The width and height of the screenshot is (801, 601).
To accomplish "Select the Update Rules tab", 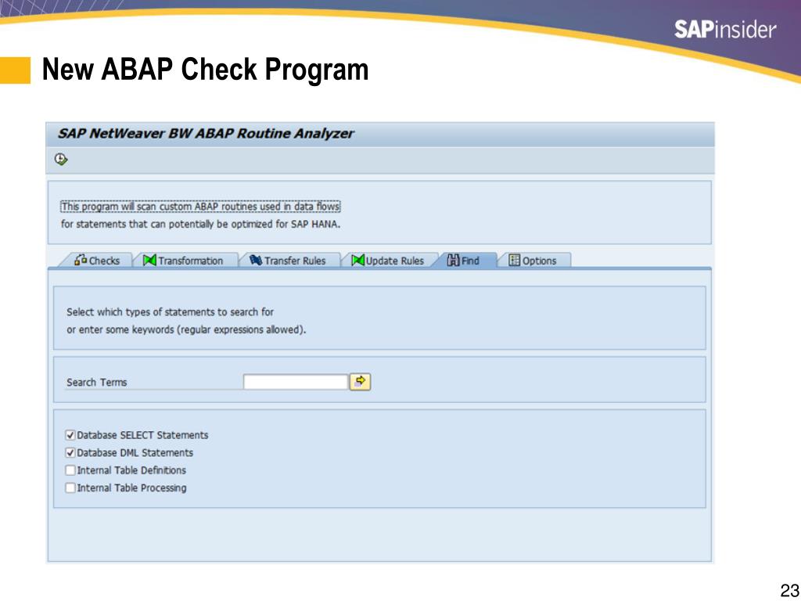I will coord(388,261).
